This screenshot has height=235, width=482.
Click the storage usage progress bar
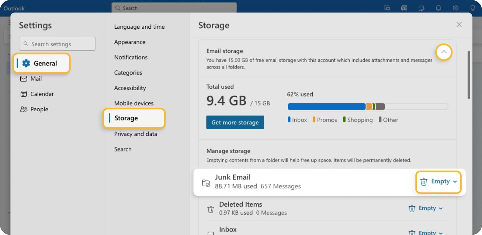[367, 106]
